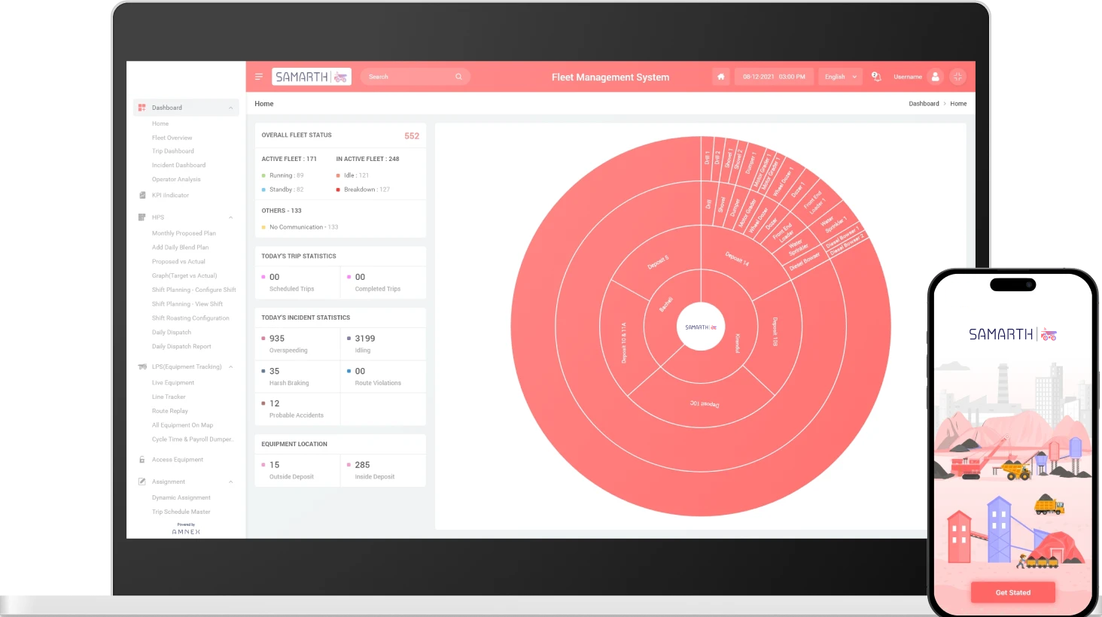
Task: Open Daily Dispatch item
Action: point(172,333)
